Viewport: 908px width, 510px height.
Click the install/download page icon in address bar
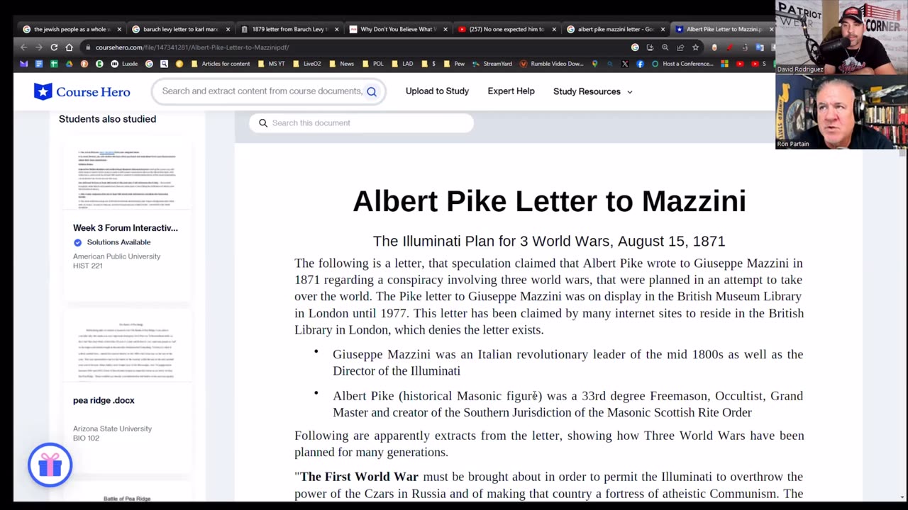[x=650, y=47]
